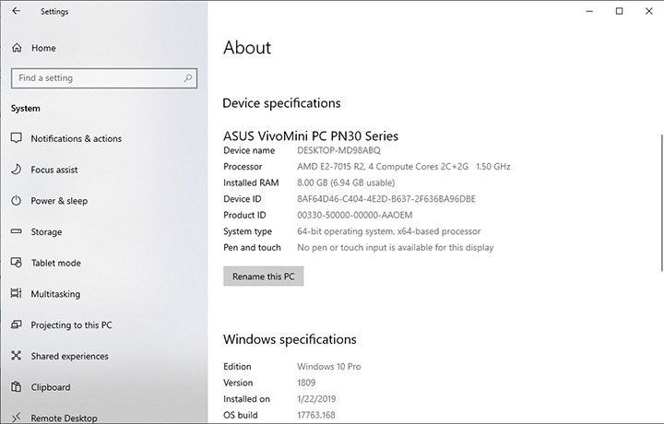Click inside the Find a setting box
The height and width of the screenshot is (424, 664).
[x=92, y=78]
